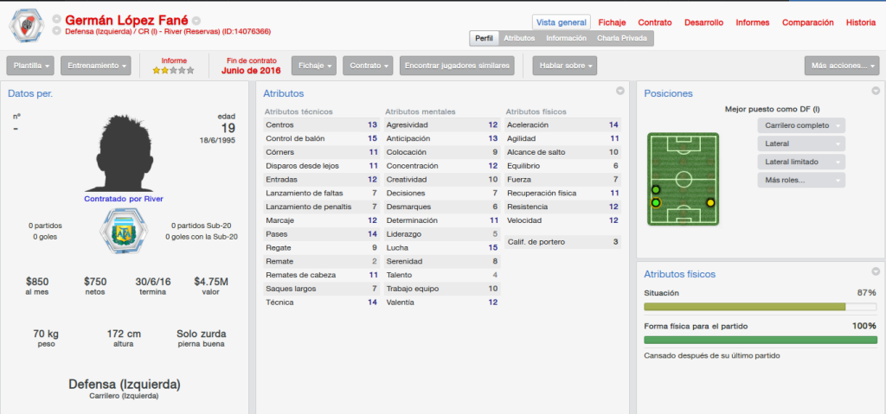
Task: Choose the Carrilero completo role dropdown
Action: click(x=801, y=125)
